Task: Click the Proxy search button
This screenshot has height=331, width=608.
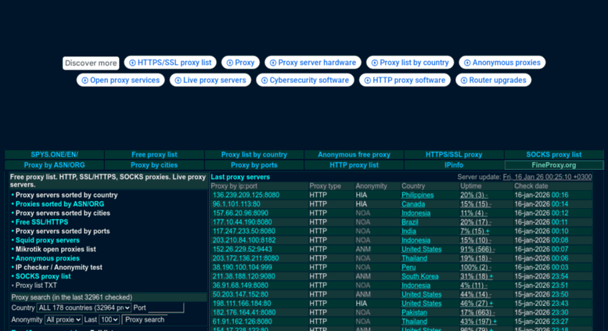Action: (x=145, y=320)
